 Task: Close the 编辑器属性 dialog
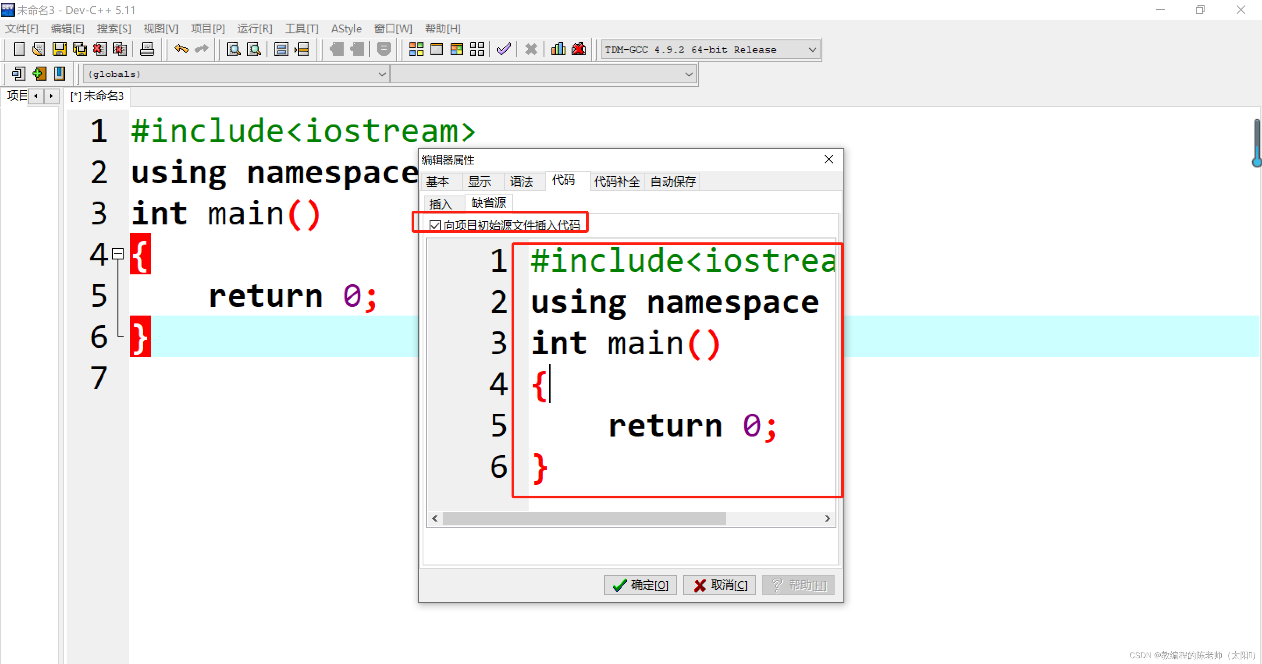pyautogui.click(x=828, y=159)
